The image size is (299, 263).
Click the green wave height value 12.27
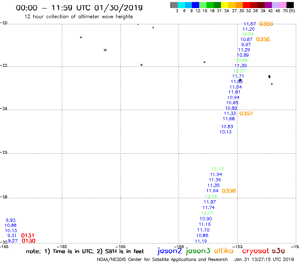239,71
